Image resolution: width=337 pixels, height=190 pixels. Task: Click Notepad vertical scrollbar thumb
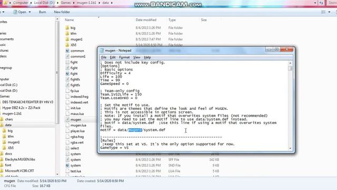[290, 68]
